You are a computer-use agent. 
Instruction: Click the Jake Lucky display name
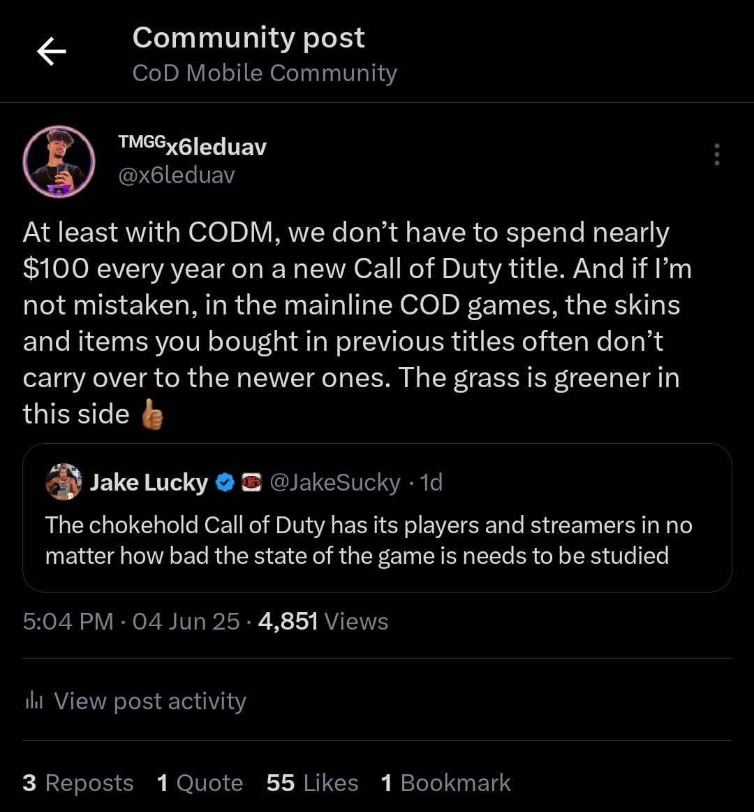point(149,483)
